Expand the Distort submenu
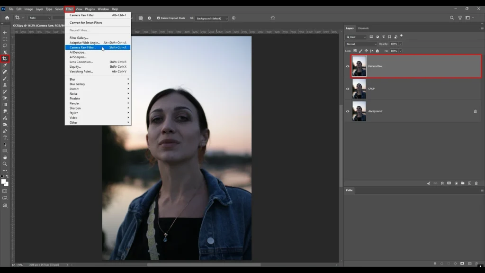This screenshot has height=273, width=485. [x=98, y=89]
